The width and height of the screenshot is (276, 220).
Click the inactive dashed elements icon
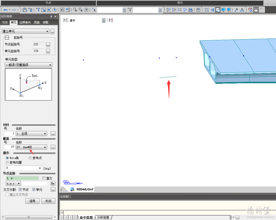174,10
